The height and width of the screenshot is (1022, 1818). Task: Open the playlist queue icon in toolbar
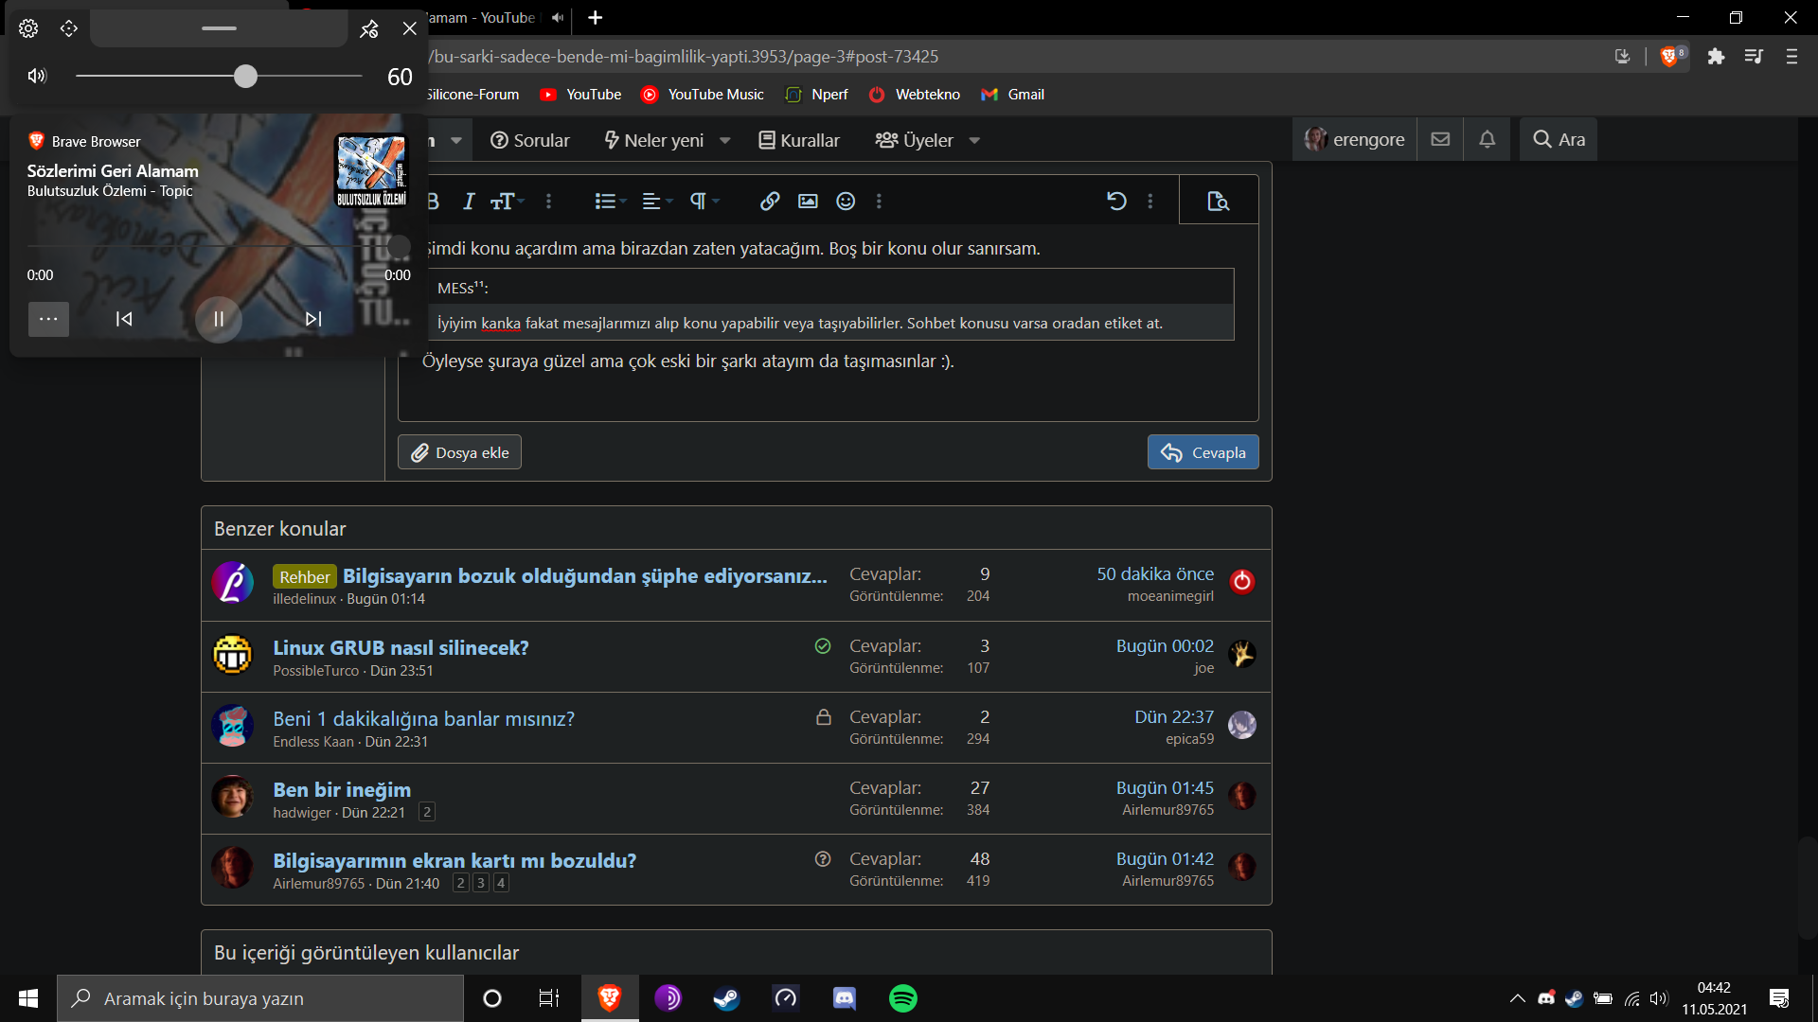click(x=1754, y=57)
